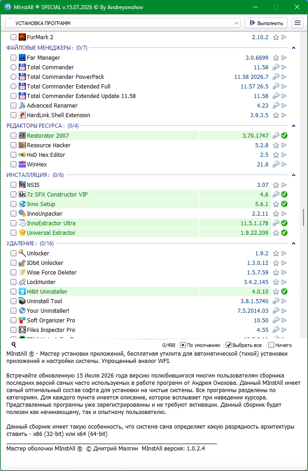Select Total Commander PowerPack radio button
308x471 pixels.
point(13,77)
